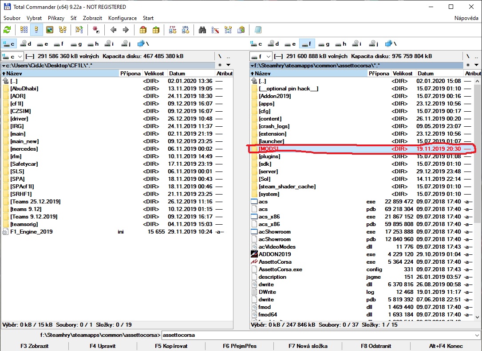Switch to Brief view mode icon
Screen dimensions: 482x351
point(24,30)
